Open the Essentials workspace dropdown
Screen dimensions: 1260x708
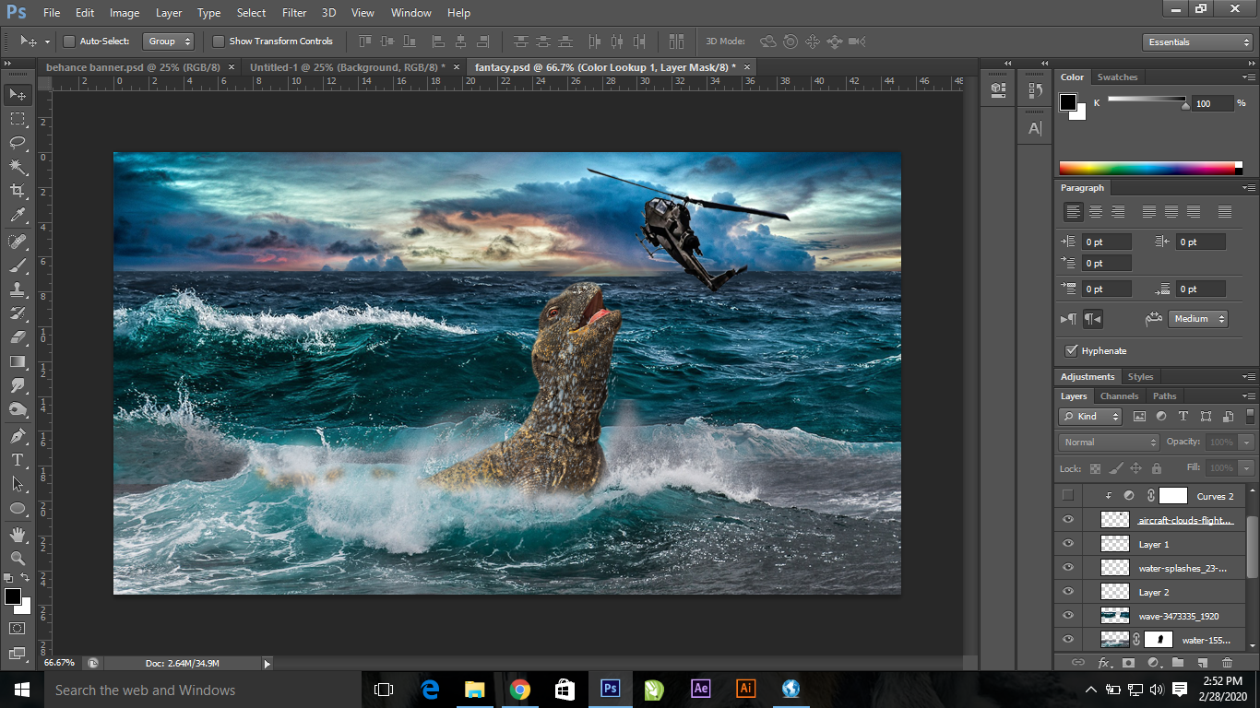coord(1196,42)
